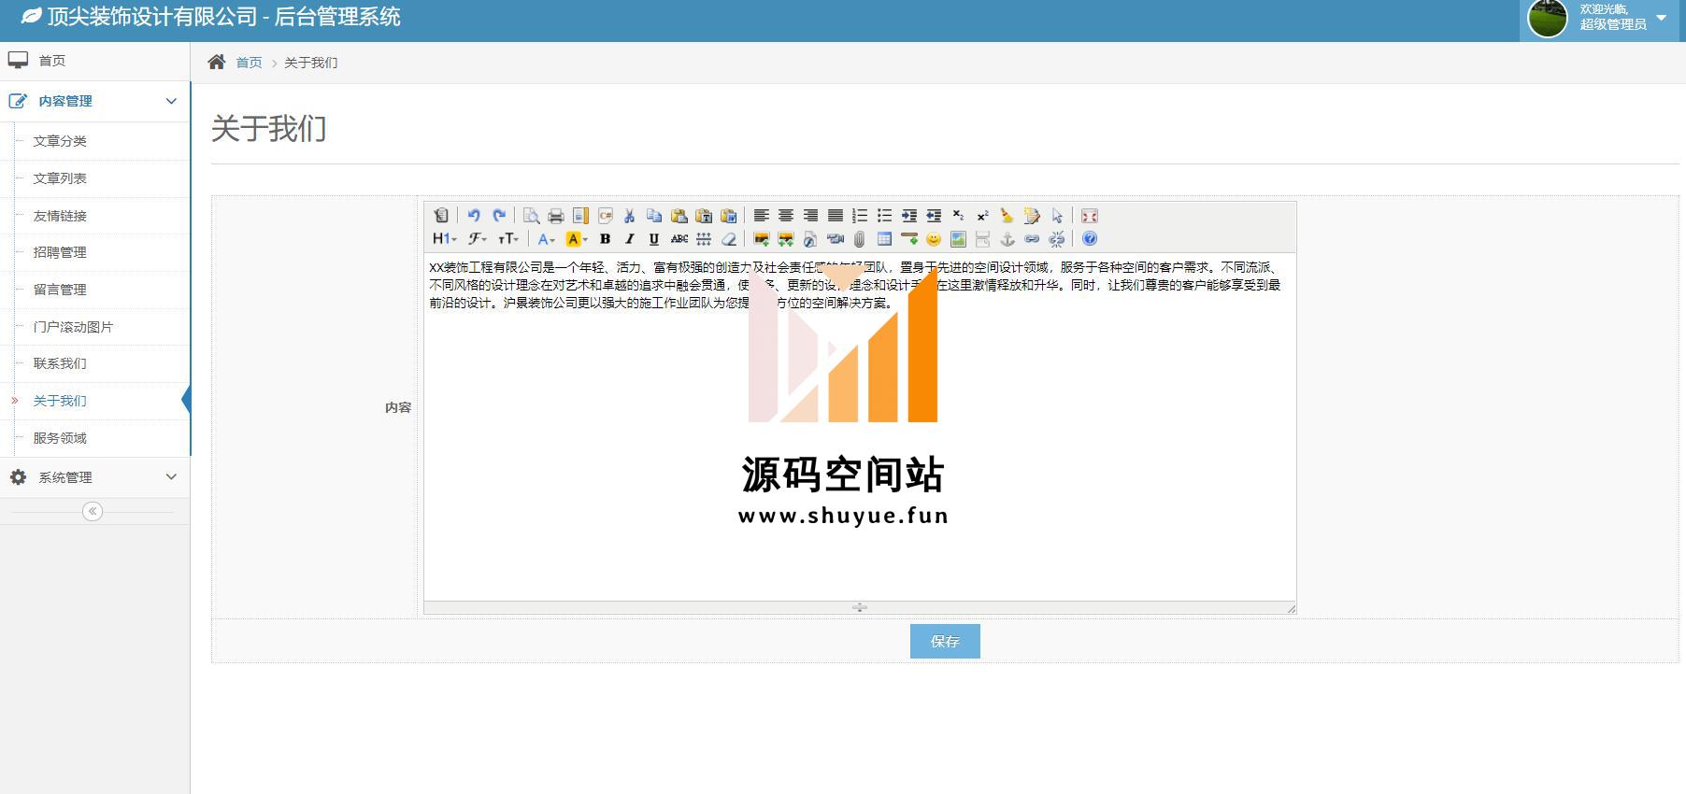Click the print icon in editor
Viewport: 1686px width, 794px height.
(x=555, y=216)
